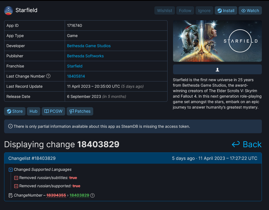
Task: Click the Removed russian/supported line
Action: pyautogui.click(x=50, y=186)
